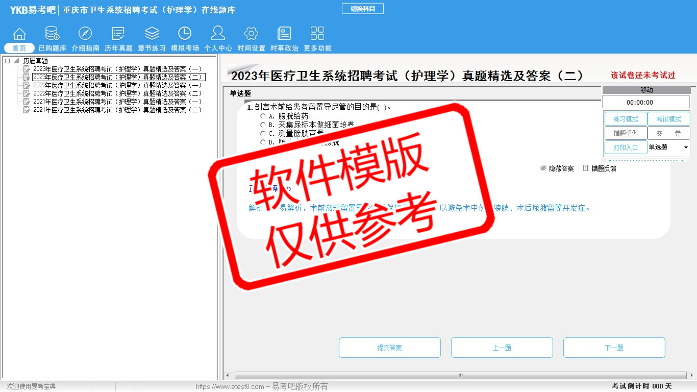Click the 提交答案 submit button
Screen dimensions: 697x392
pyautogui.click(x=389, y=348)
